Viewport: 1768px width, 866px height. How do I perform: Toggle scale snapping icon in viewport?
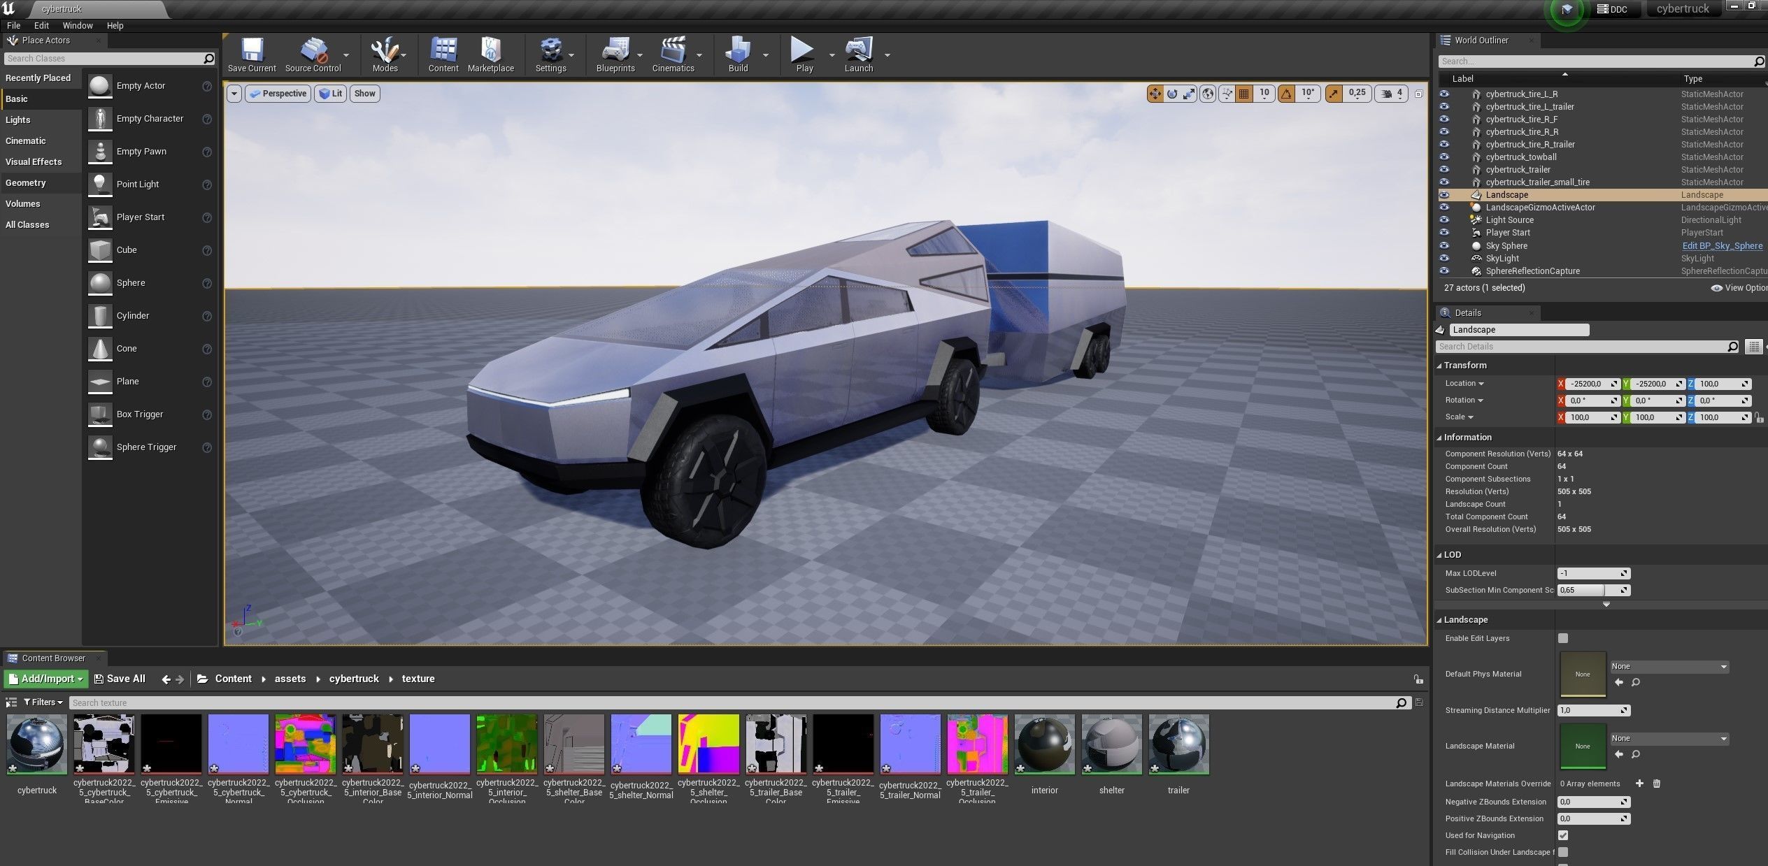(1334, 94)
